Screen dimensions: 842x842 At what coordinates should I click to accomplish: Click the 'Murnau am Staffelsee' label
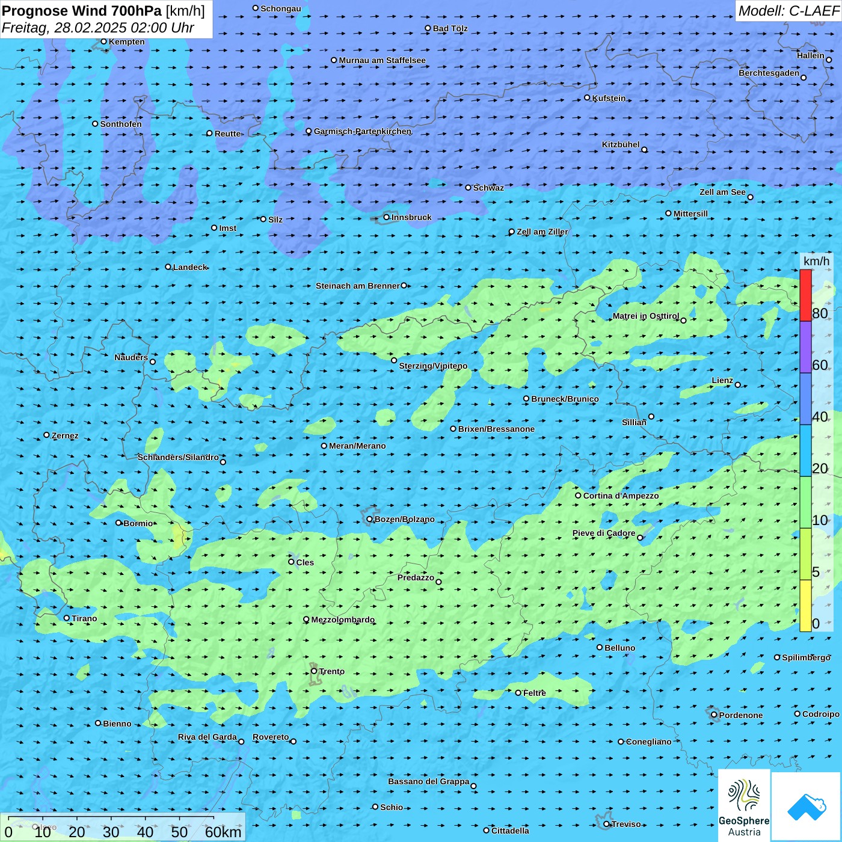[382, 60]
